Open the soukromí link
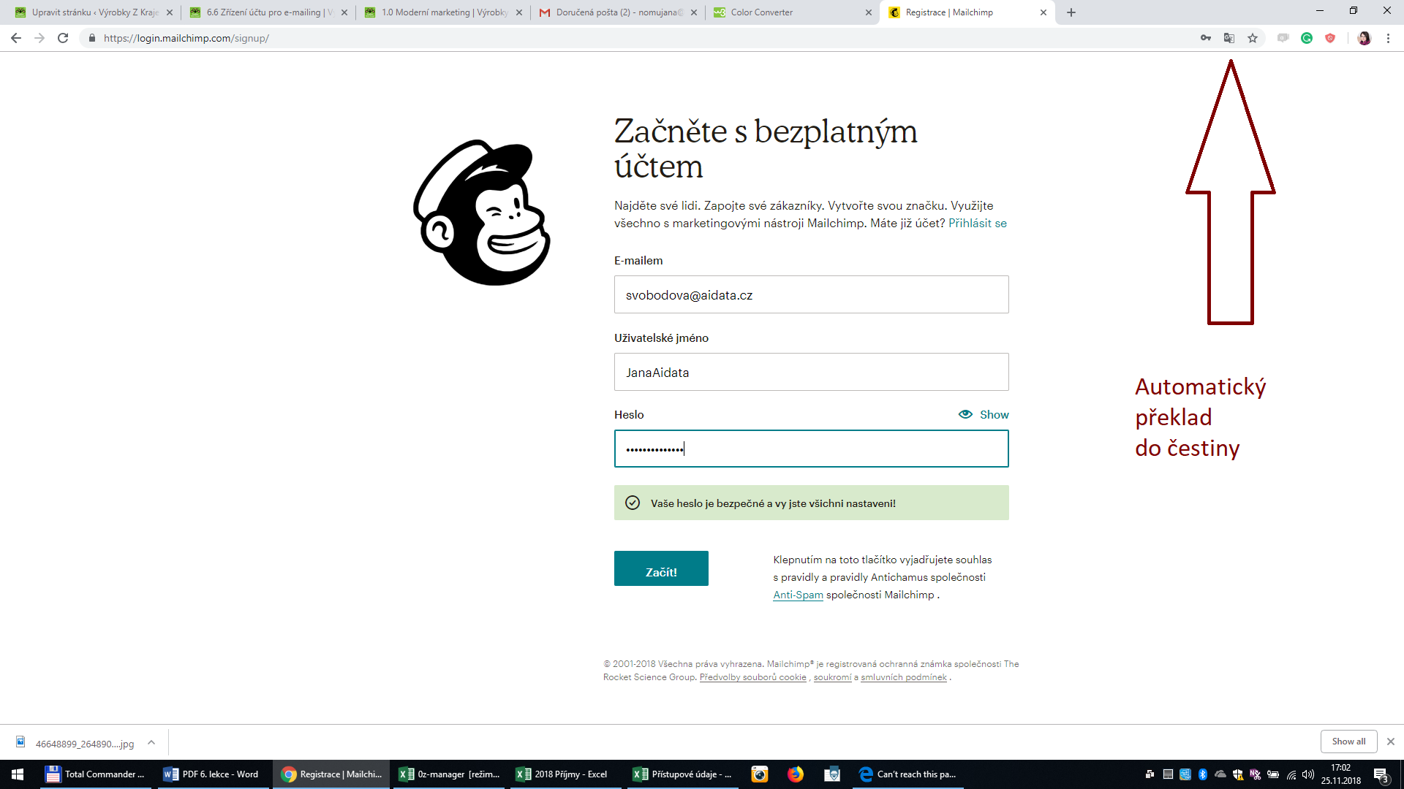Viewport: 1404px width, 789px height. 832,677
